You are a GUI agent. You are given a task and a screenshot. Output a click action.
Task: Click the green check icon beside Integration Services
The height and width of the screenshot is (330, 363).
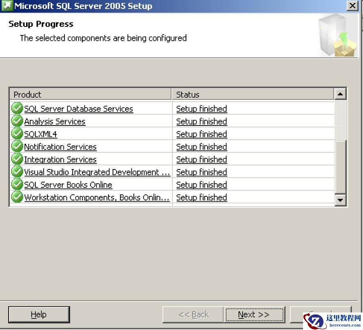[x=17, y=159]
